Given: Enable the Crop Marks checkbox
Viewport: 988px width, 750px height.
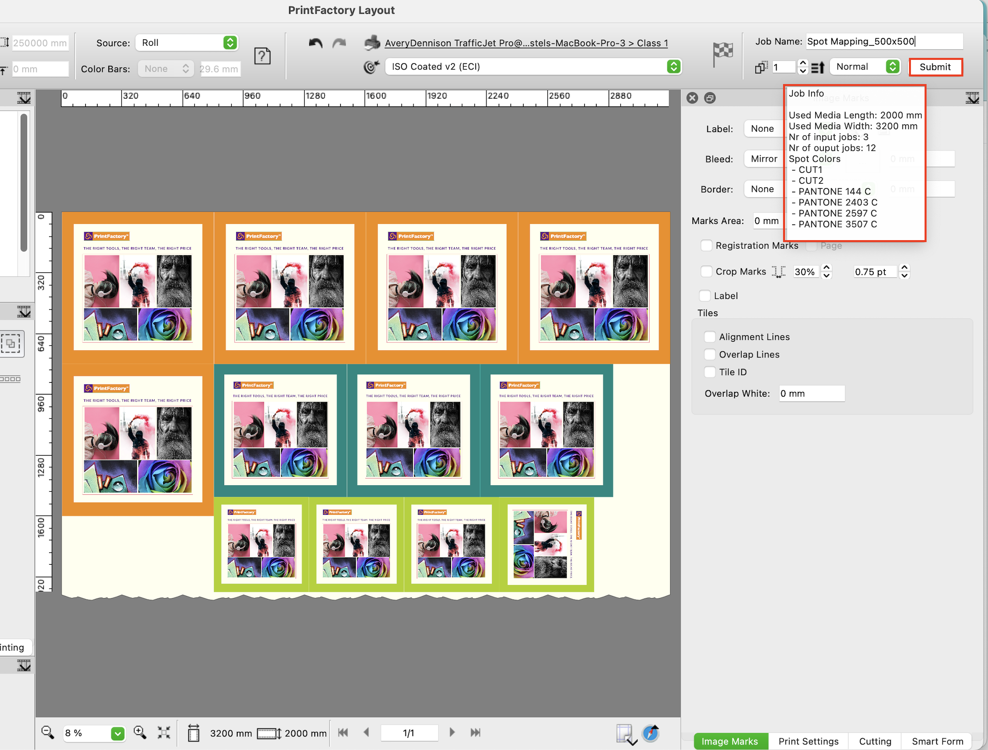Looking at the screenshot, I should (x=707, y=272).
